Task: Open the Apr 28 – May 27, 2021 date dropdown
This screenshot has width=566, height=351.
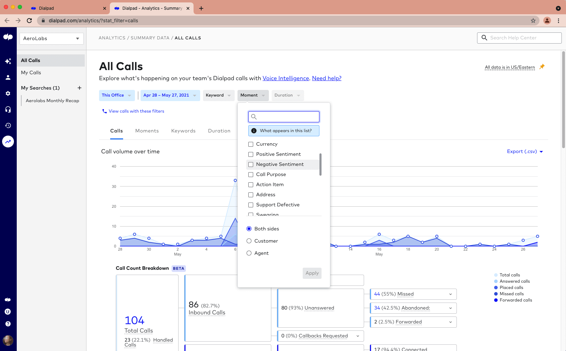Action: point(170,96)
